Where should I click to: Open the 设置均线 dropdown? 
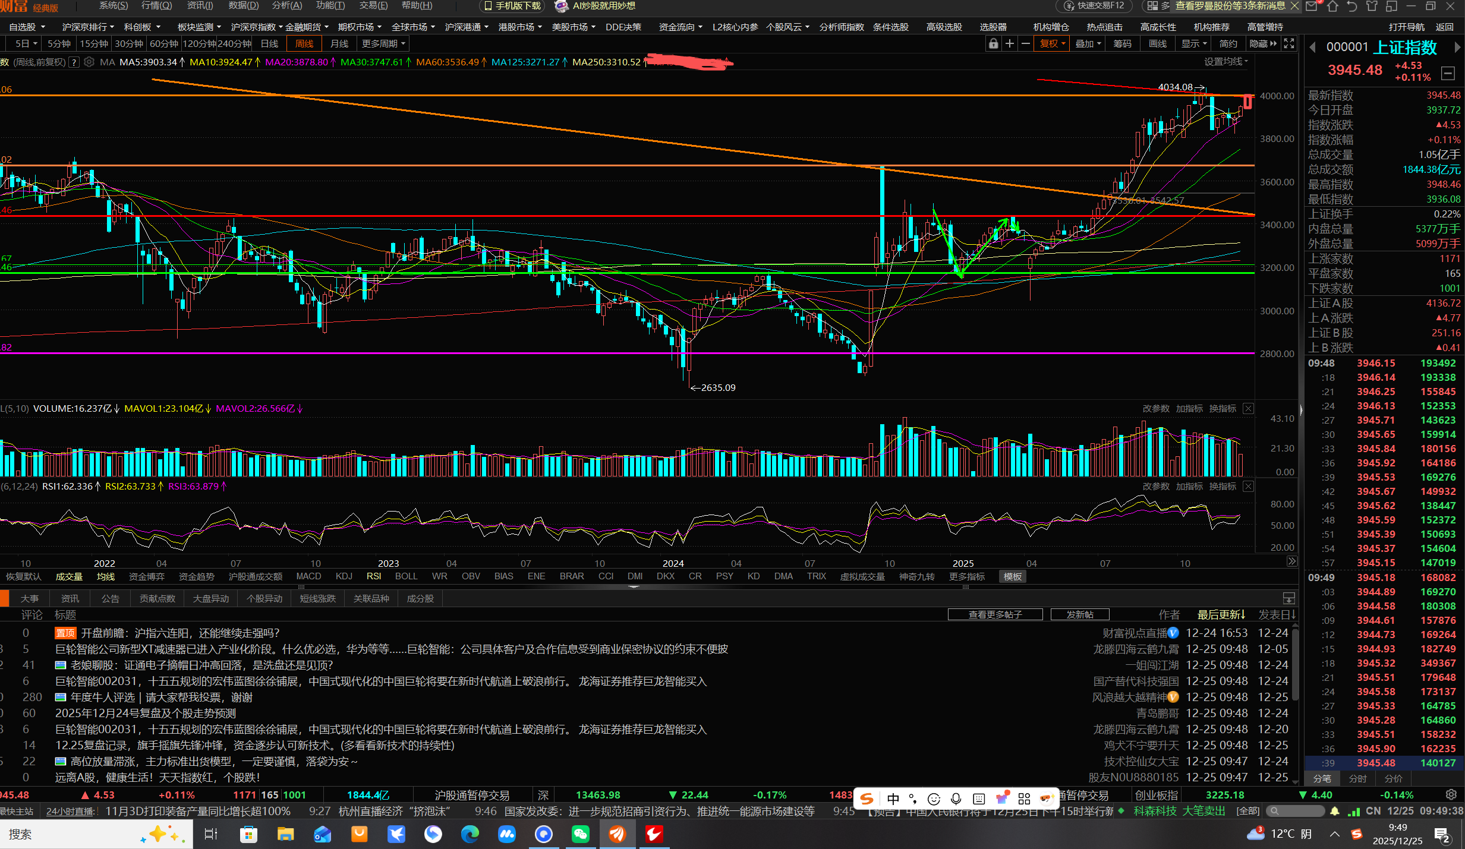coord(1225,62)
